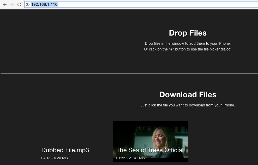Screen dimensions: 258x165
Task: Click the 04:18 - 6.20 MB details
Action: tap(54, 158)
